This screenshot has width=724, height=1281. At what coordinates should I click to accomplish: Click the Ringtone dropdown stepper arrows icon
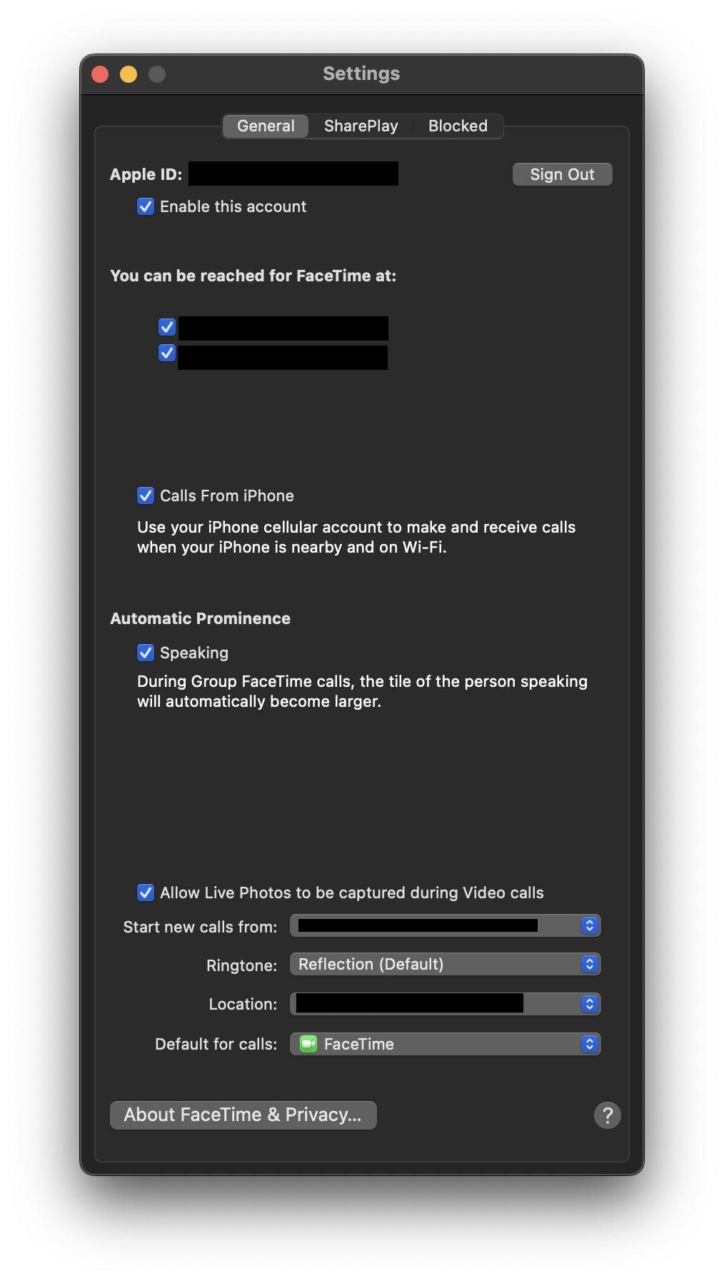[589, 964]
